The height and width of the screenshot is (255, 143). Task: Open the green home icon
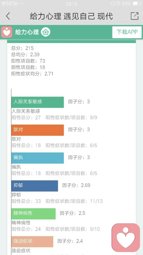(x=46, y=32)
